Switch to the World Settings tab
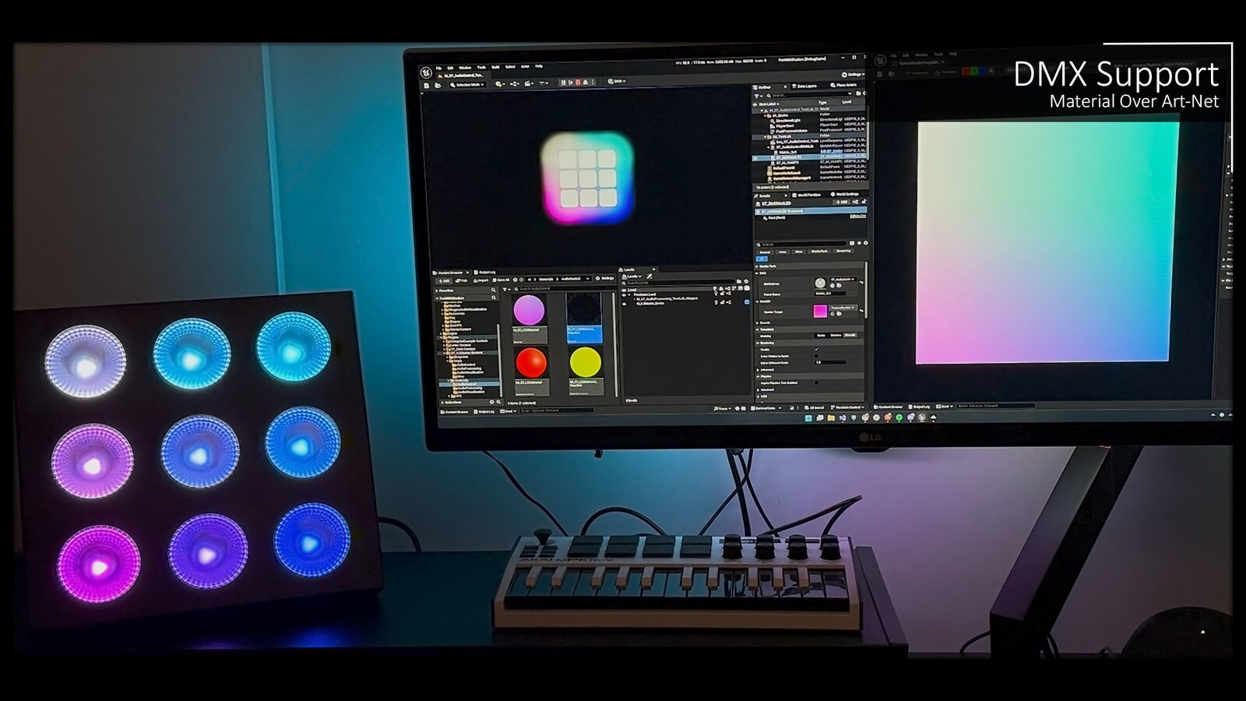The image size is (1246, 701). point(846,194)
